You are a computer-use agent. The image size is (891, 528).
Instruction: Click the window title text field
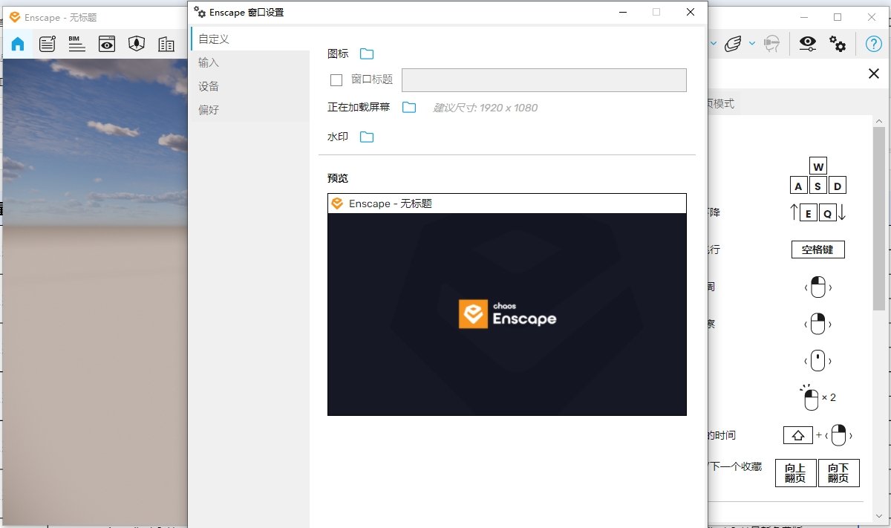tap(544, 80)
